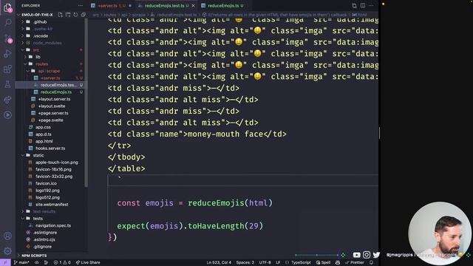Screen dimensions: 473x266
Task: Open navigation.spec.ts file
Action: pos(53,225)
